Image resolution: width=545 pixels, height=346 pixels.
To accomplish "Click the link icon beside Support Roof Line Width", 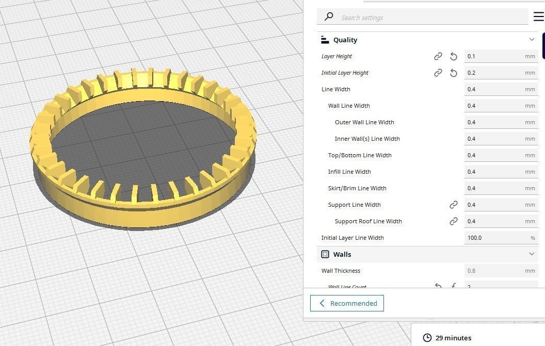I will click(x=454, y=221).
